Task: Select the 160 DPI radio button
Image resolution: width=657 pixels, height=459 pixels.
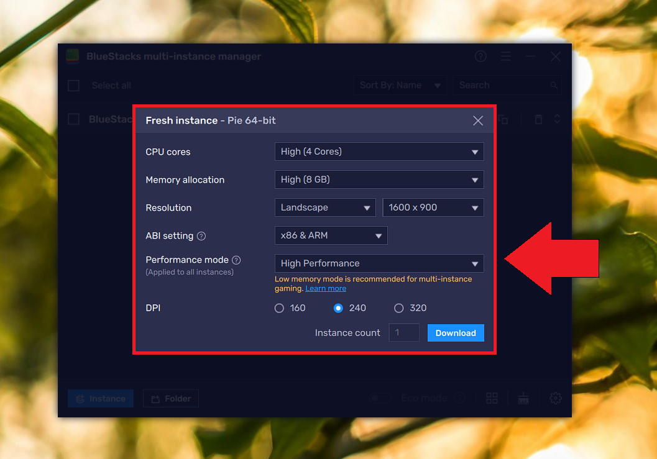Action: (x=279, y=307)
